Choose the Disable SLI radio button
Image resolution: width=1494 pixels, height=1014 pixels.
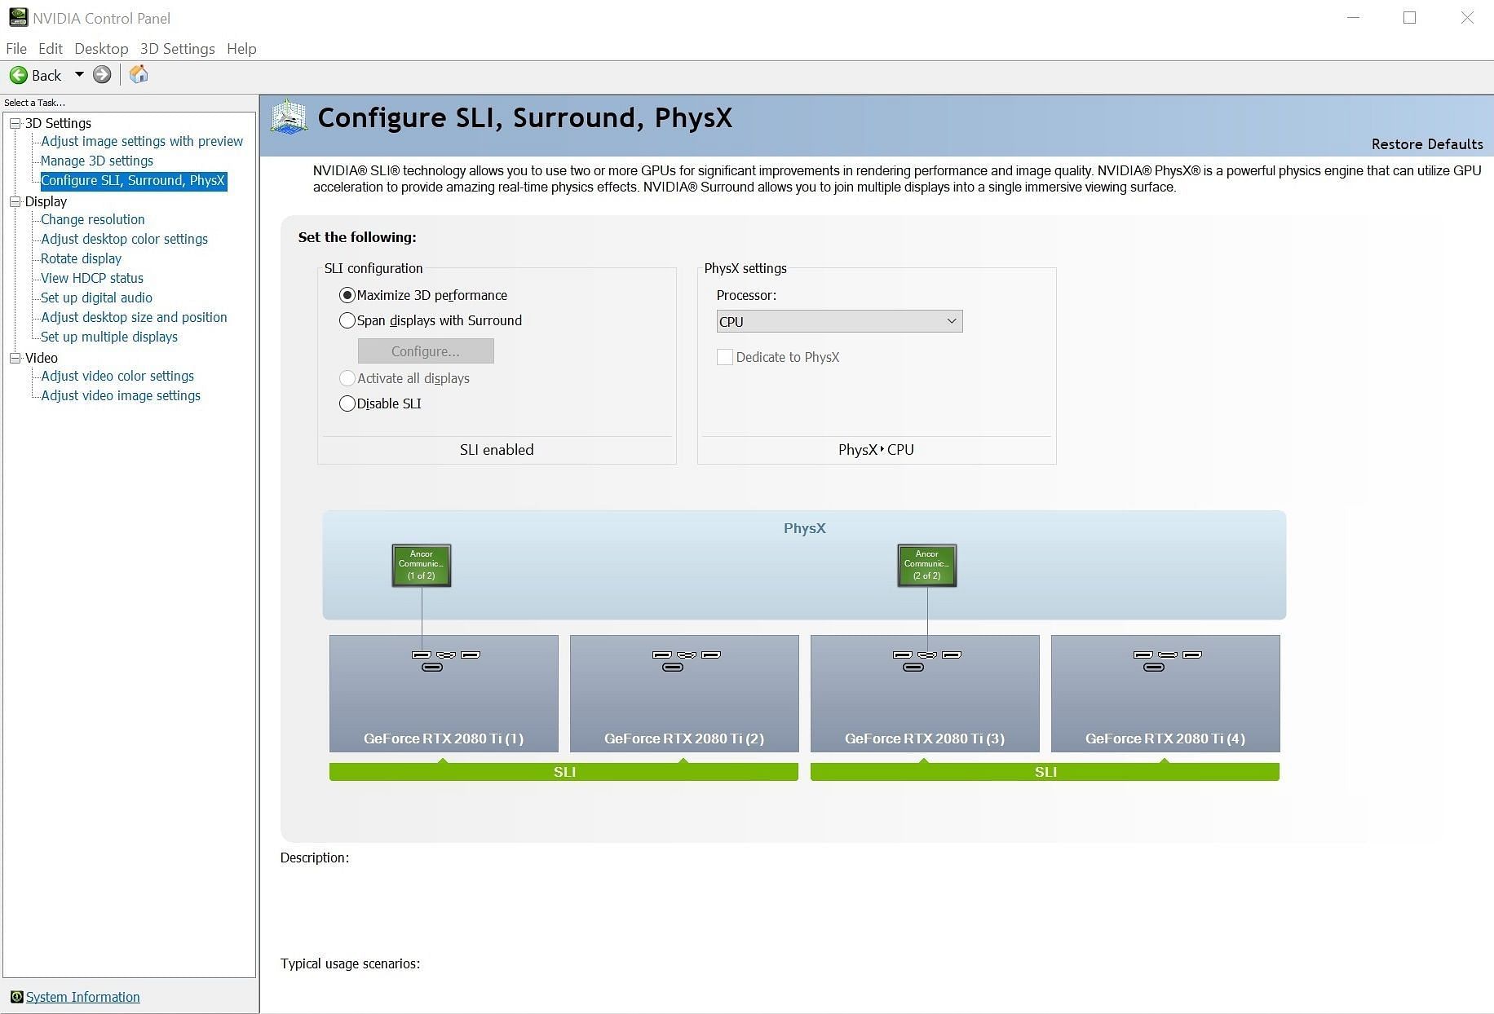click(x=347, y=403)
